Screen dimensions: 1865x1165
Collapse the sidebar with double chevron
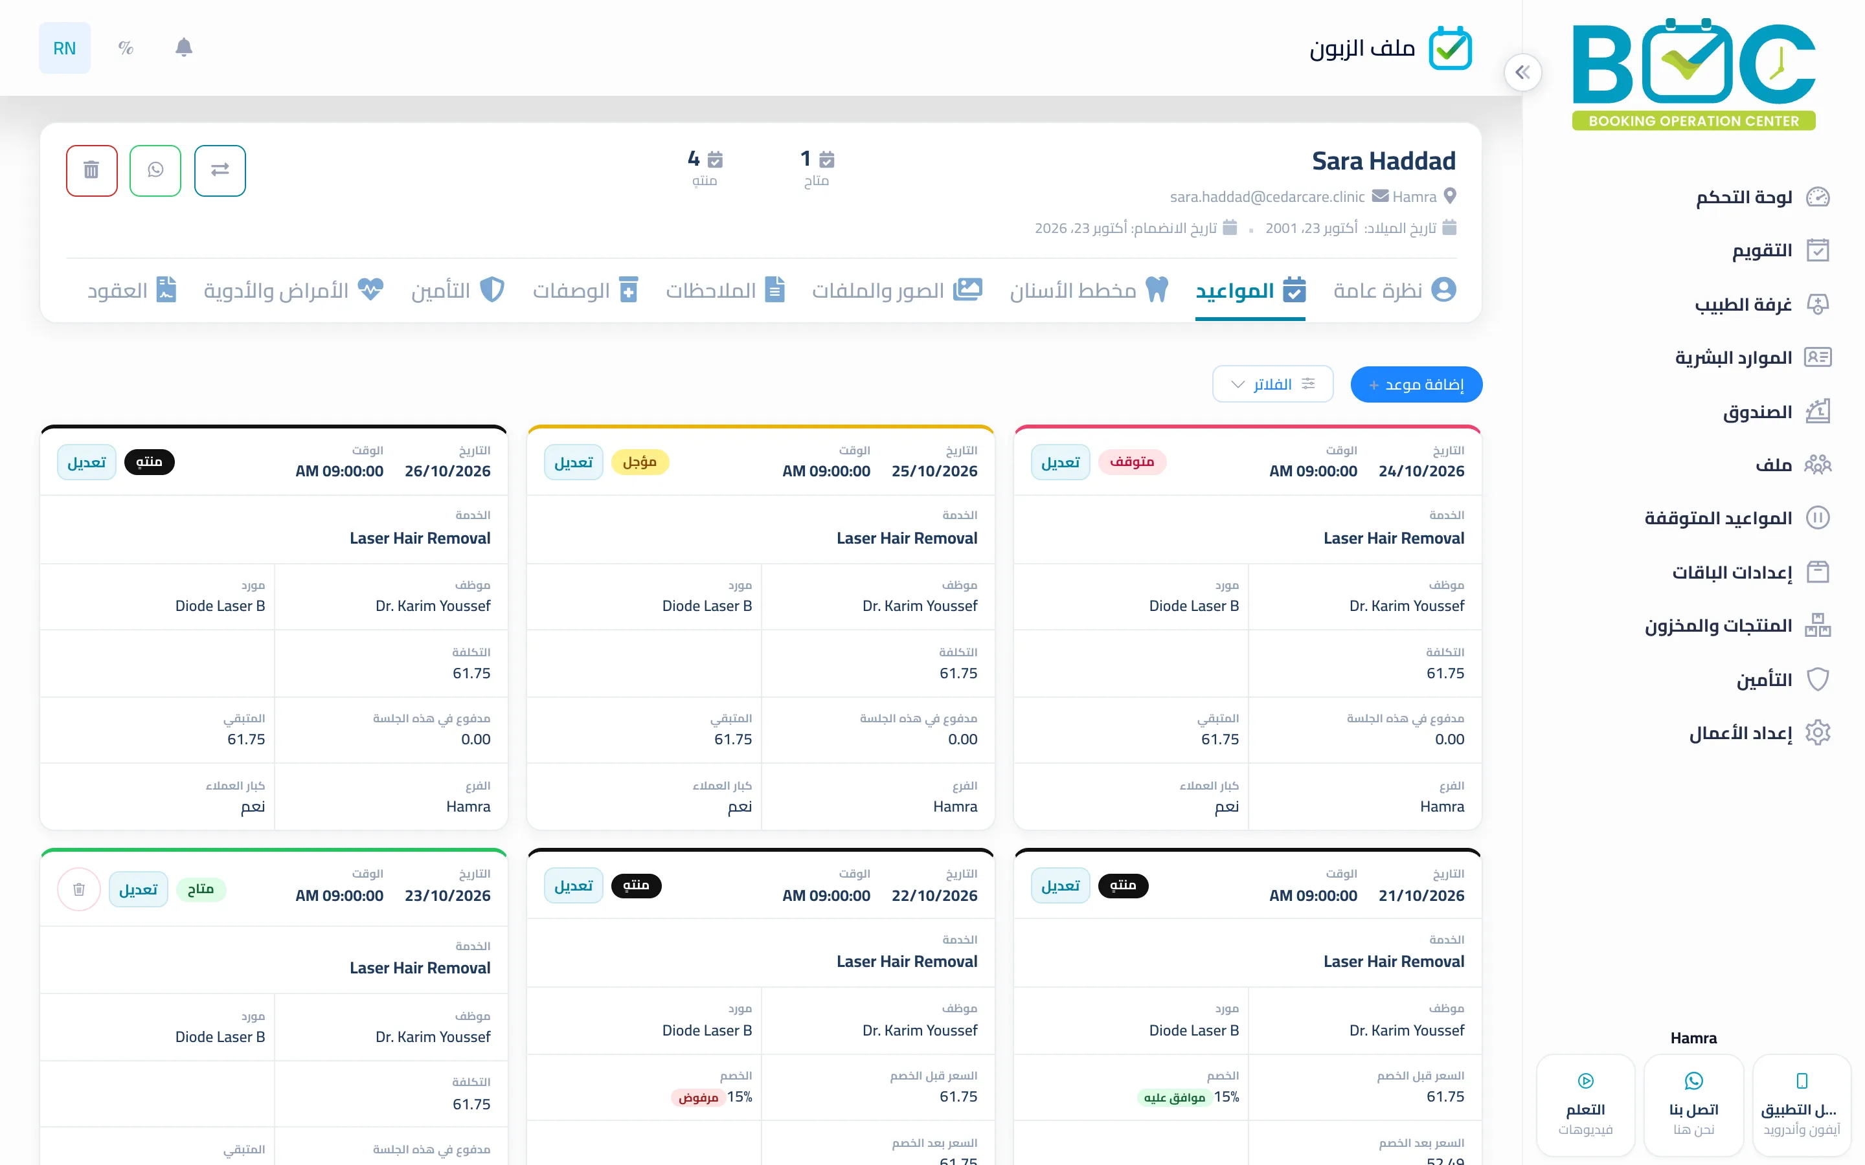(1522, 72)
